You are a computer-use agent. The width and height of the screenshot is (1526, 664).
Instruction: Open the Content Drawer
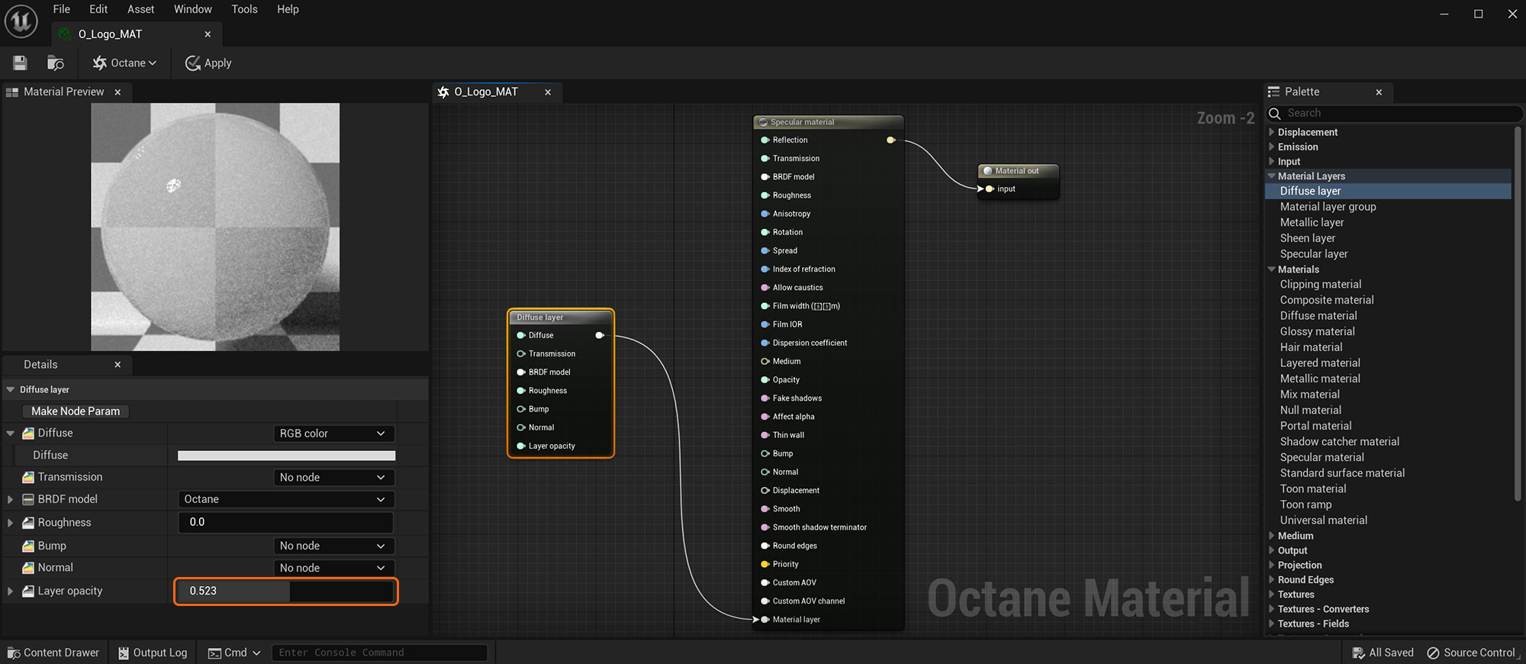53,653
